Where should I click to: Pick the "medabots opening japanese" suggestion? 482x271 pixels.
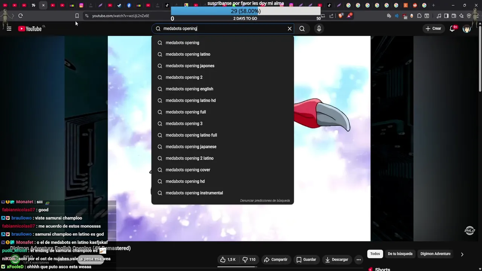coord(223,147)
